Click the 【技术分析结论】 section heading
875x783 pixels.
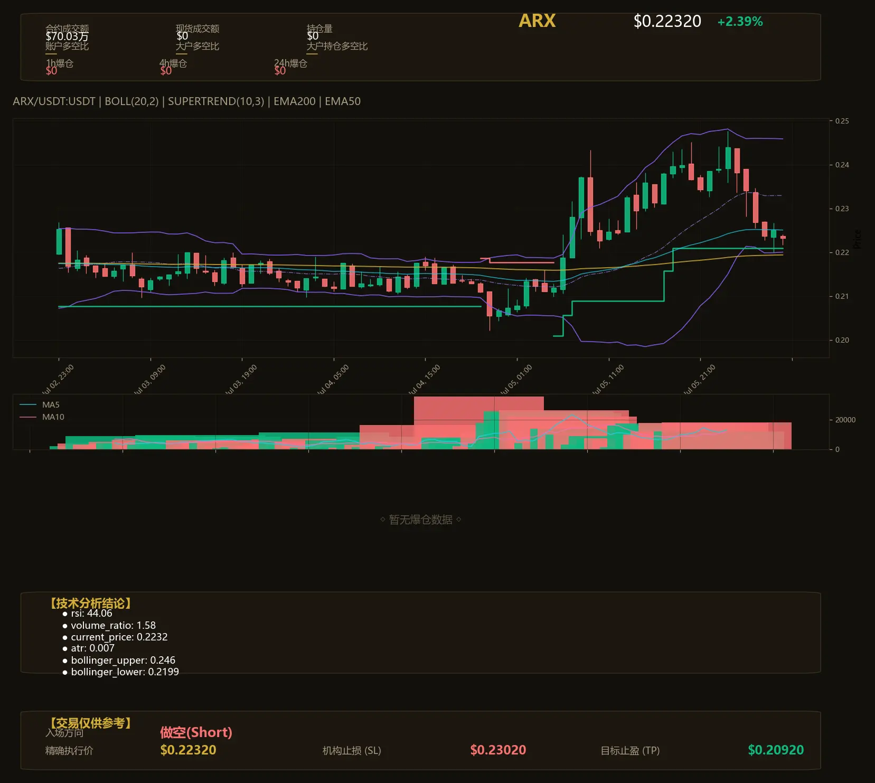[x=90, y=603]
